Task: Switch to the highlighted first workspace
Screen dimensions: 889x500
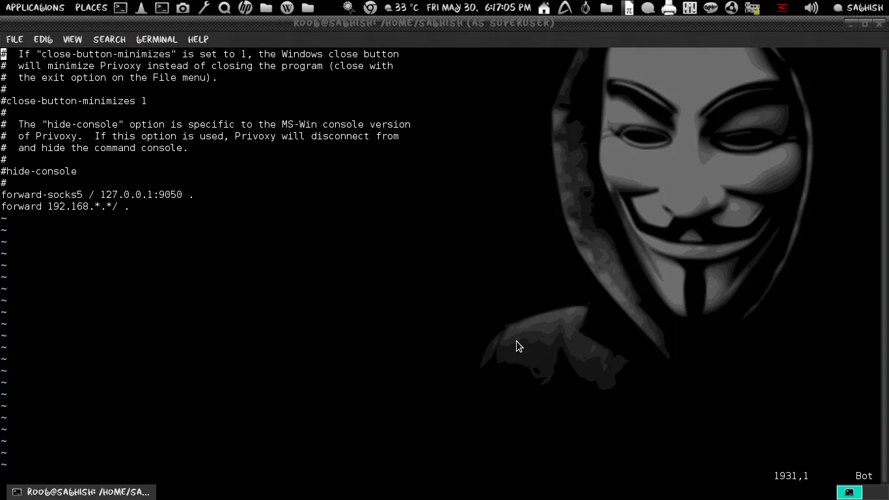Action: tap(849, 492)
